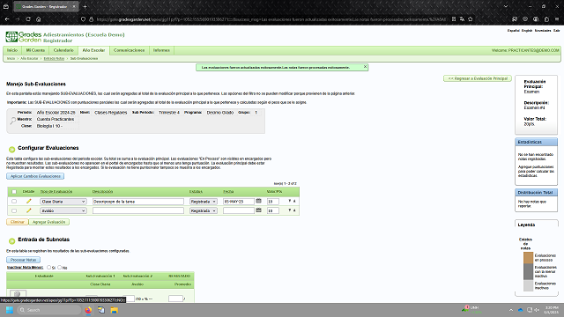564x317 pixels.
Task: Open the Firefox application menu hamburger icon
Action: 557,19
